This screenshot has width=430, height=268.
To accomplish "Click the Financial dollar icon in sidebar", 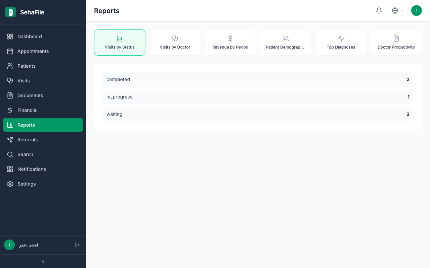I will 10,110.
